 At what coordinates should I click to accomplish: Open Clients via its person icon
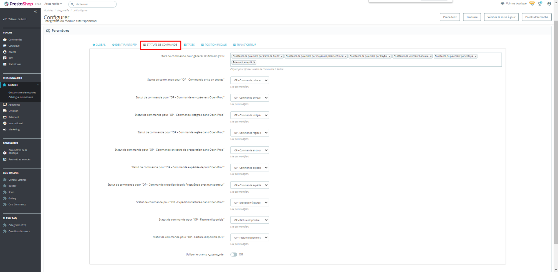point(5,52)
